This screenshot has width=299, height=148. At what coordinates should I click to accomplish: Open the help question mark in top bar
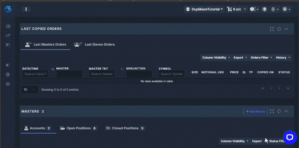coord(264,9)
